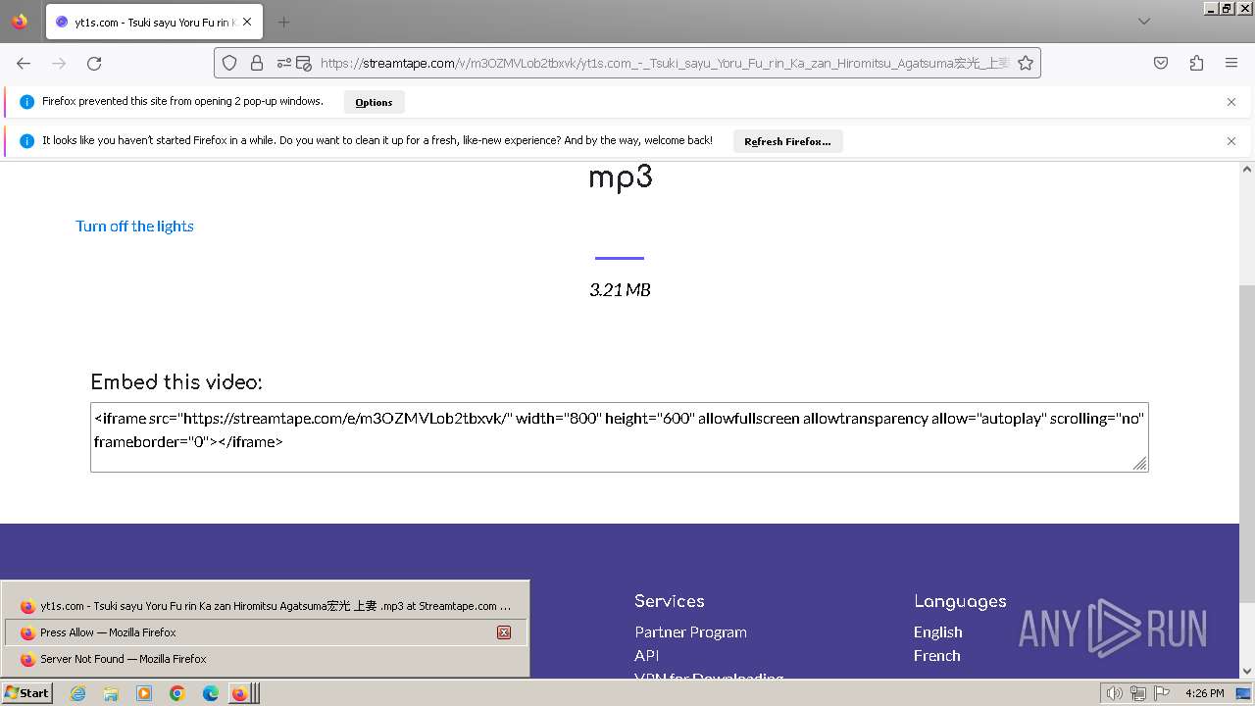
Task: Click the 4:26 PM system clock
Action: coord(1204,693)
